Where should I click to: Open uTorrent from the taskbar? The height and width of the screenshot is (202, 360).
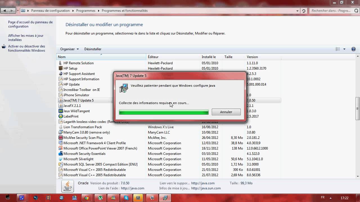click(x=100, y=198)
